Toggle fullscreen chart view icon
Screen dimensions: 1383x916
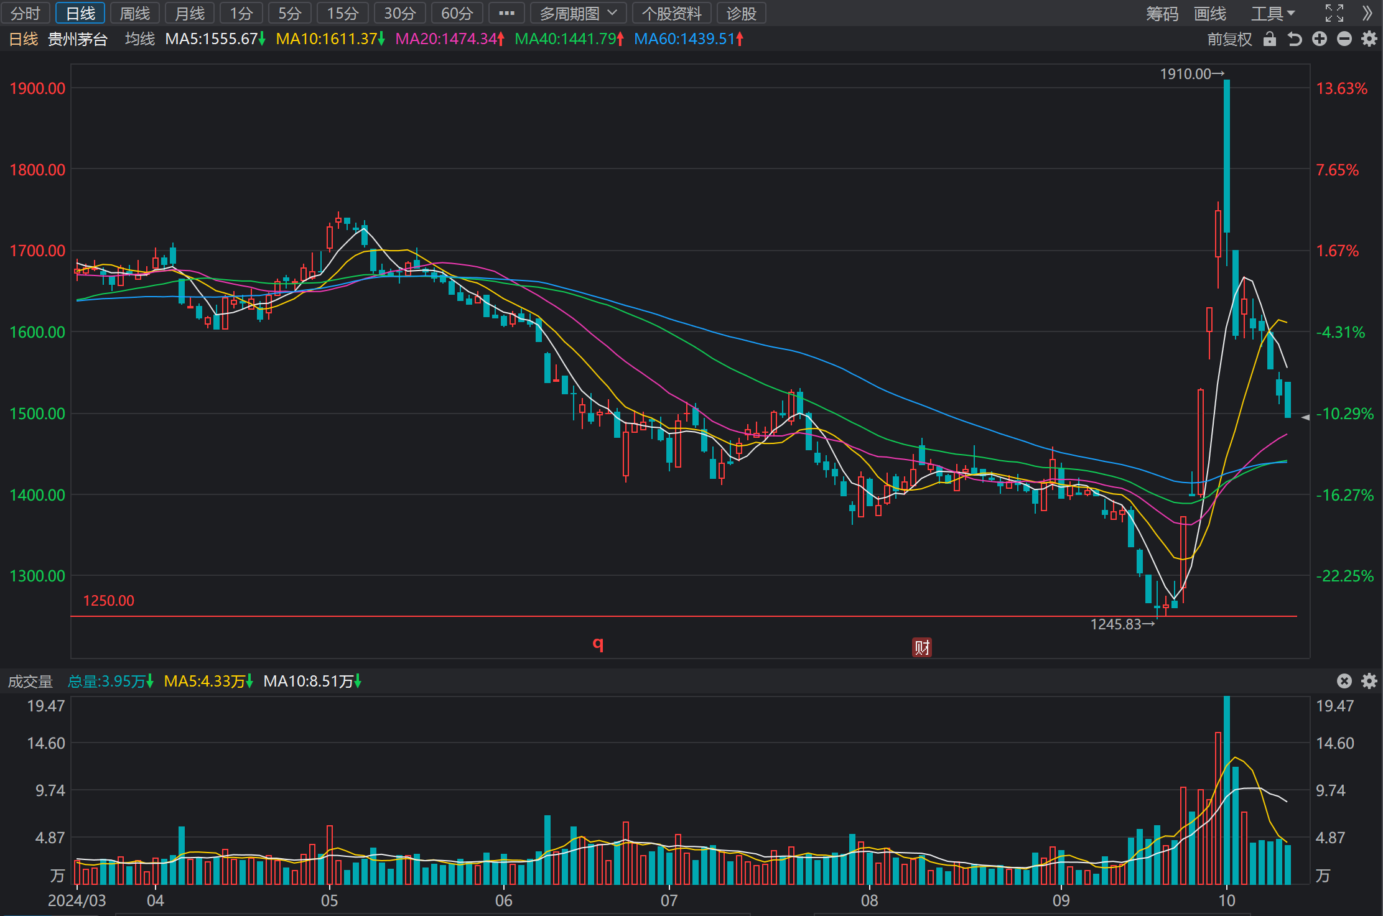point(1334,13)
